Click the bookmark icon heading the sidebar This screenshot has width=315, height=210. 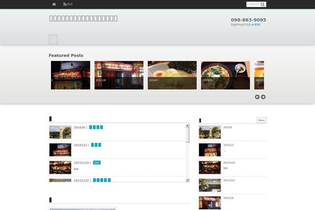tap(200, 121)
